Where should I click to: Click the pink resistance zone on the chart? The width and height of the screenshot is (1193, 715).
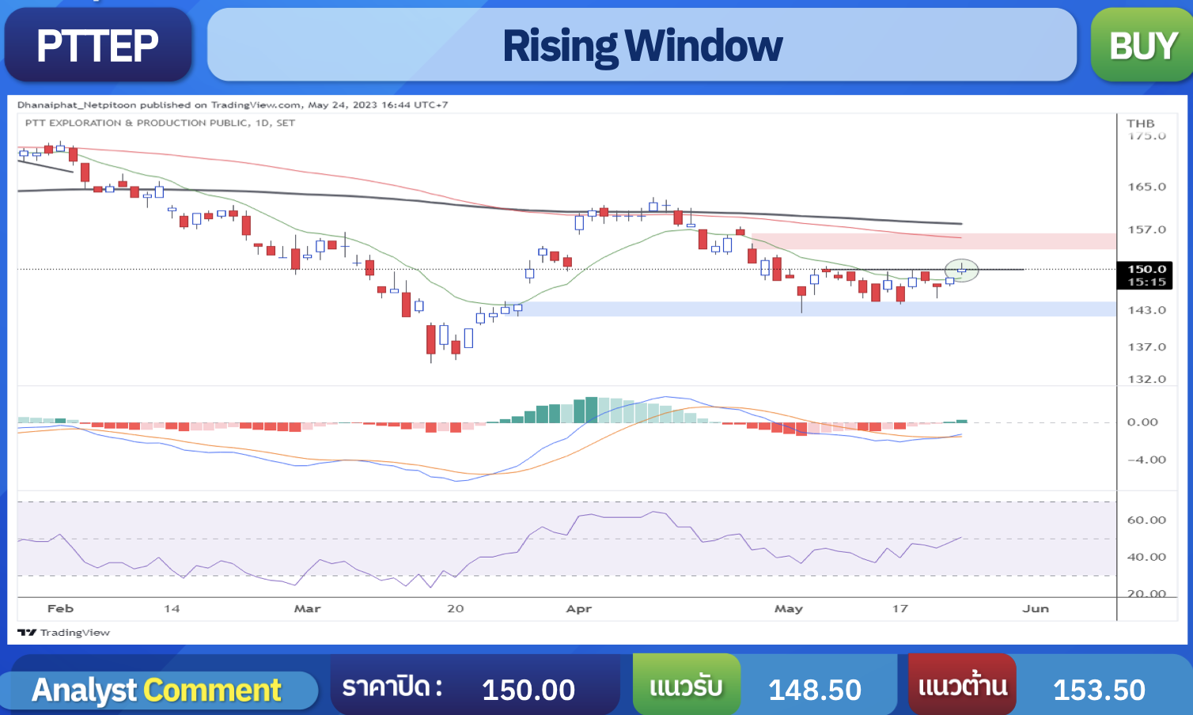coord(934,241)
